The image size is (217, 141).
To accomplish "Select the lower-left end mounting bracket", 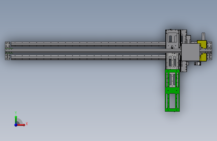I will (8, 57).
